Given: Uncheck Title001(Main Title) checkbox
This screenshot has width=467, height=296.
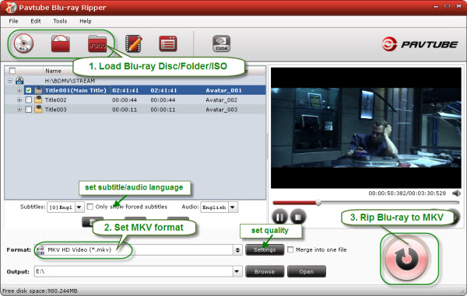Looking at the screenshot, I should coord(28,90).
